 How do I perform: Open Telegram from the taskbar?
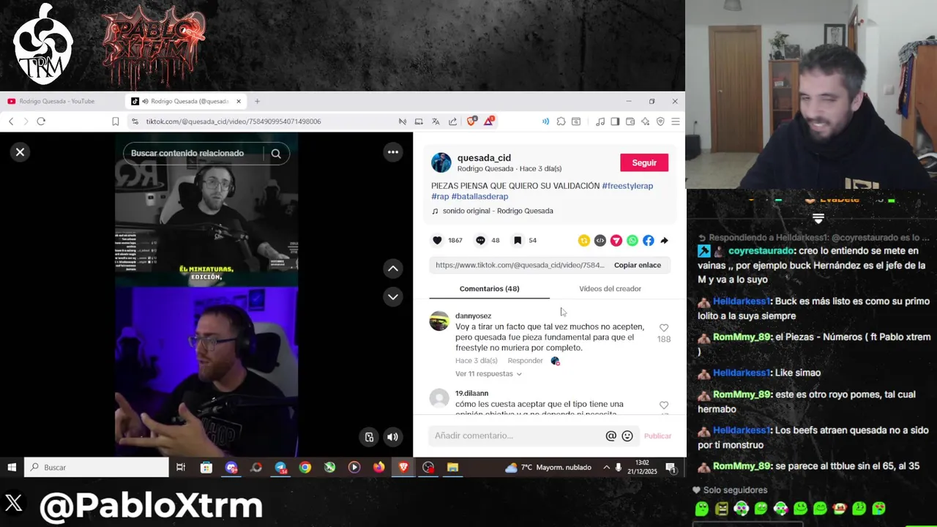click(280, 467)
